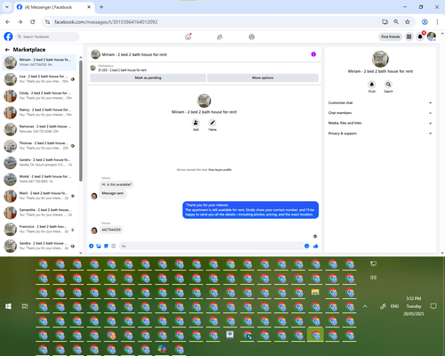
Task: Open Chrome zoom magnifier icon in address bar
Action: tap(396, 22)
